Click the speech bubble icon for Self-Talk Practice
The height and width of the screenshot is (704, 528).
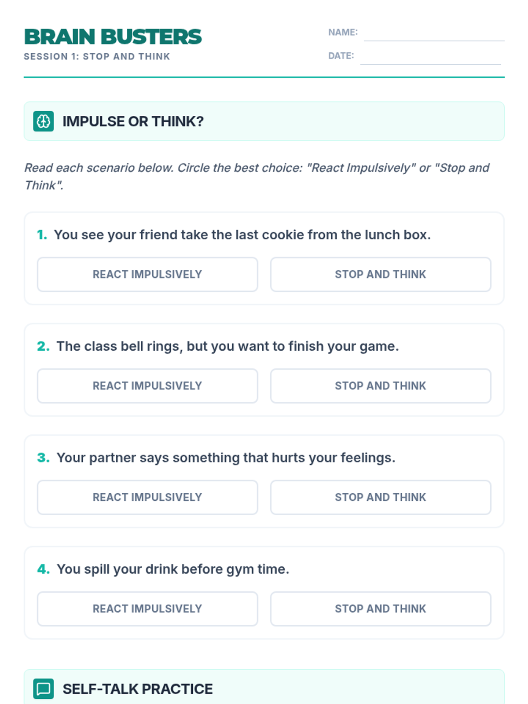44,689
